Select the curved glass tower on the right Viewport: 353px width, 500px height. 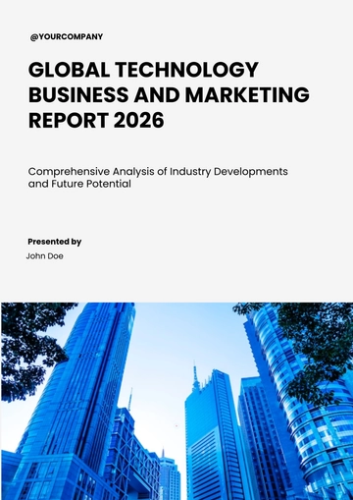(314, 410)
